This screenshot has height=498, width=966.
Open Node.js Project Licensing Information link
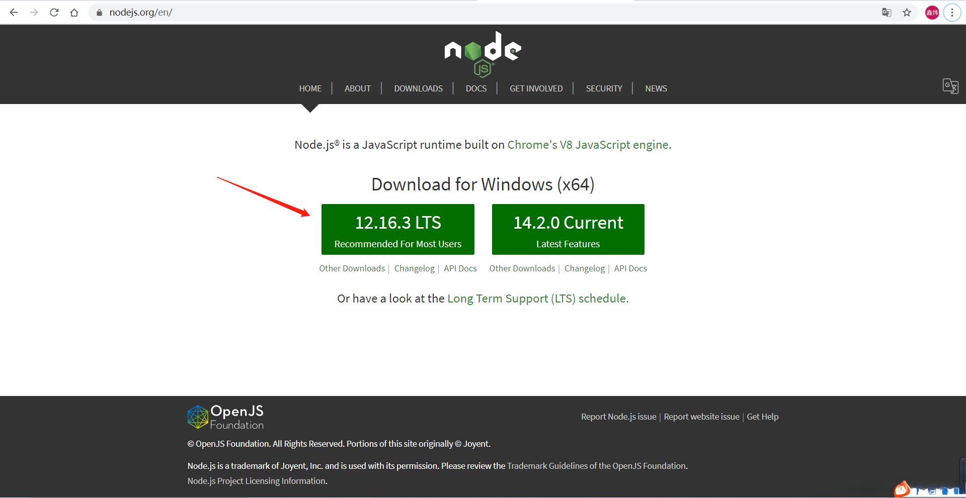[x=257, y=481]
